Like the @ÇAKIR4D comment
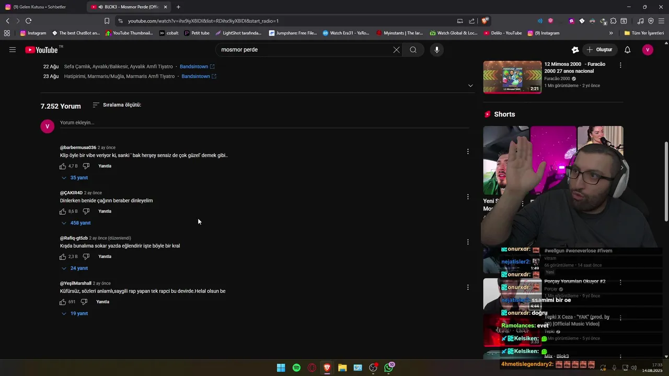The height and width of the screenshot is (376, 669). [63, 211]
